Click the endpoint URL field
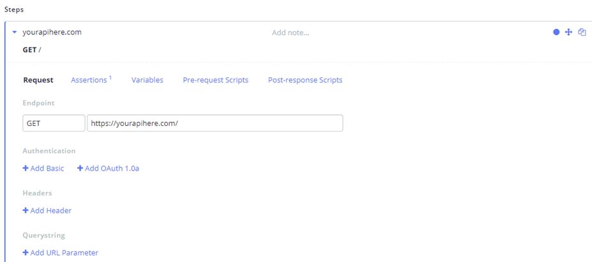 [x=215, y=123]
